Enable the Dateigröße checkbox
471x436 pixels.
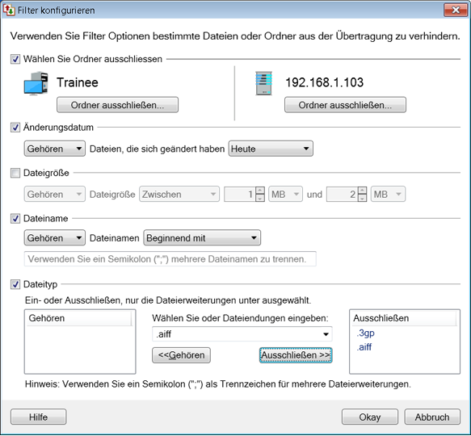[15, 173]
